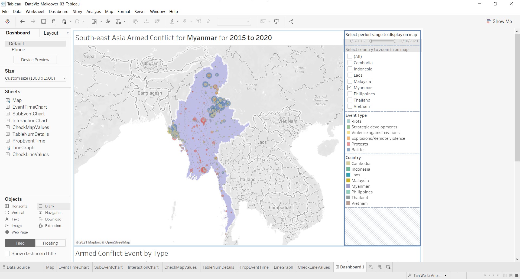Image resolution: width=520 pixels, height=279 pixels.
Task: Enable Show dashboard title checkbox
Action: coord(8,254)
